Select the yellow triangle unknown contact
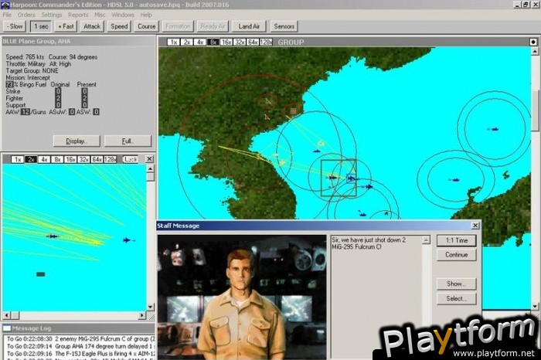 (x=322, y=143)
